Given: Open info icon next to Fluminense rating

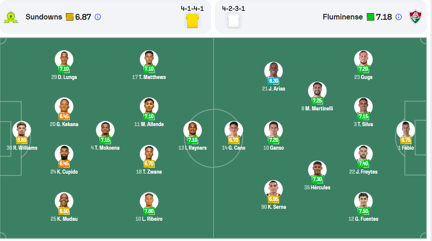Looking at the screenshot, I should (x=399, y=17).
